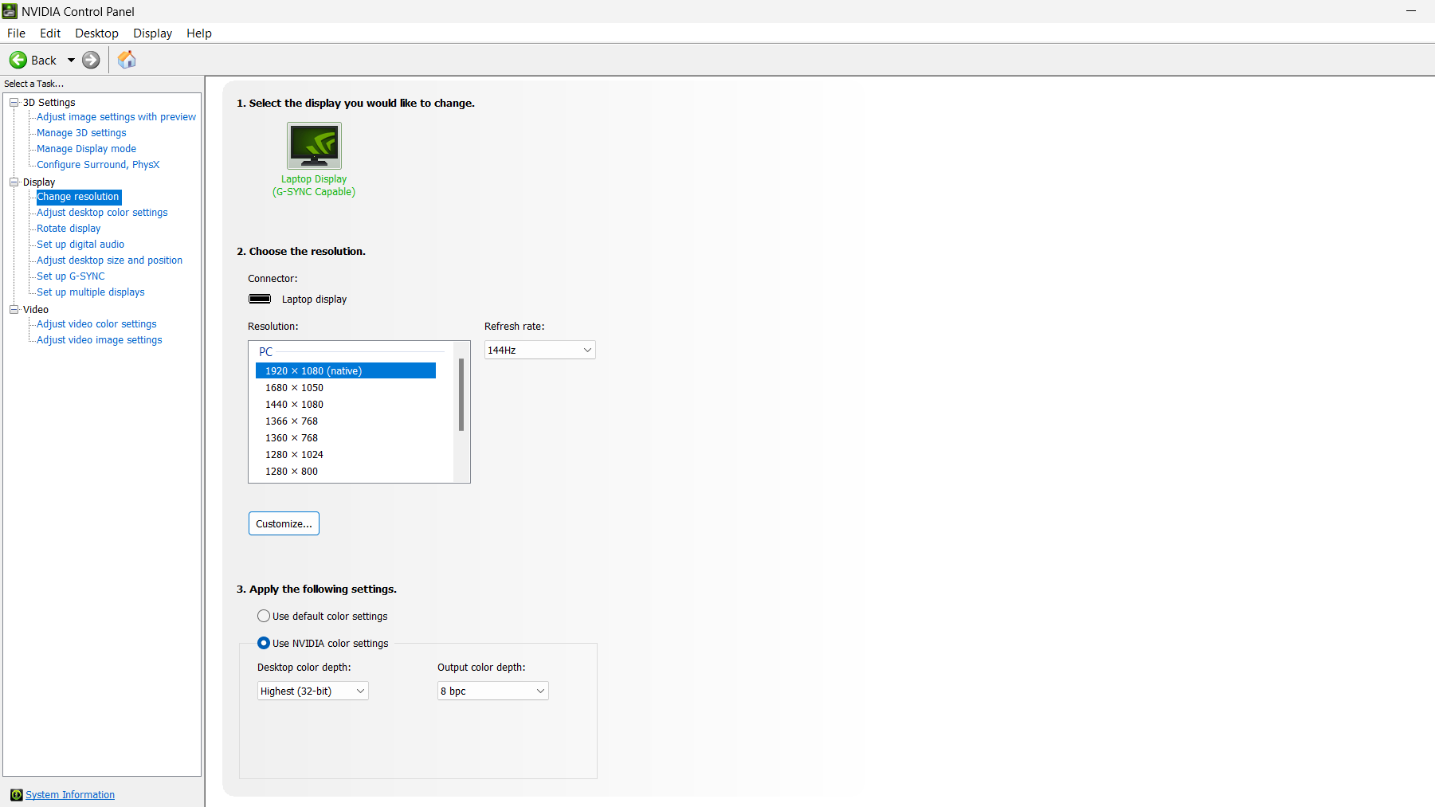The image size is (1435, 807).
Task: Minimize the NVIDIA Control Panel window
Action: pyautogui.click(x=1410, y=11)
